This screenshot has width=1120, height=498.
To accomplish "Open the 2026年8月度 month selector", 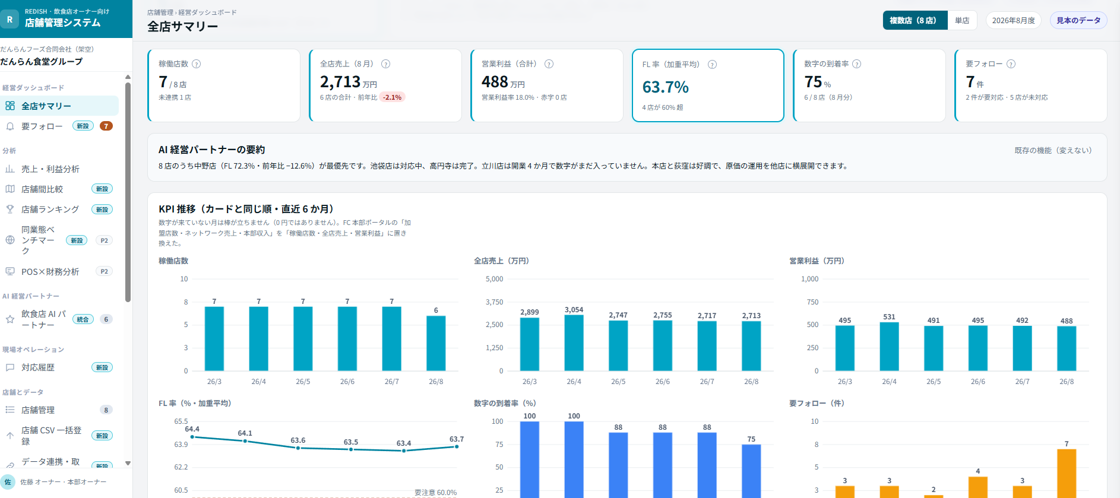I will click(1014, 21).
